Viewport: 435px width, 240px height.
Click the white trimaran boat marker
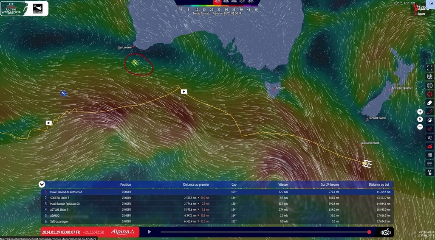[367, 164]
